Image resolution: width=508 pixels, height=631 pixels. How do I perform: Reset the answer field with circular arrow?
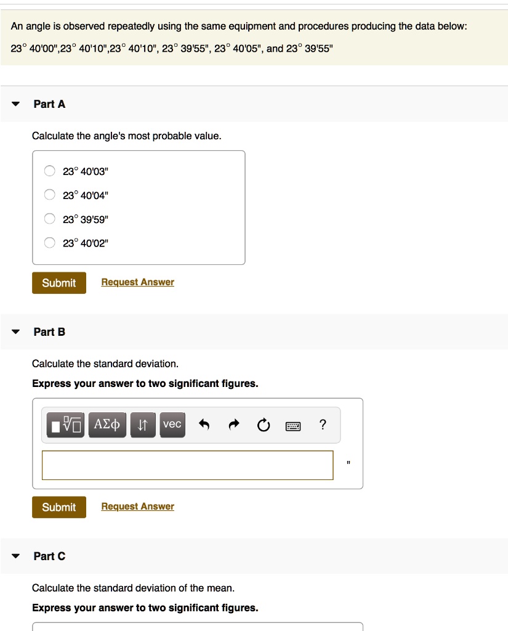(264, 425)
